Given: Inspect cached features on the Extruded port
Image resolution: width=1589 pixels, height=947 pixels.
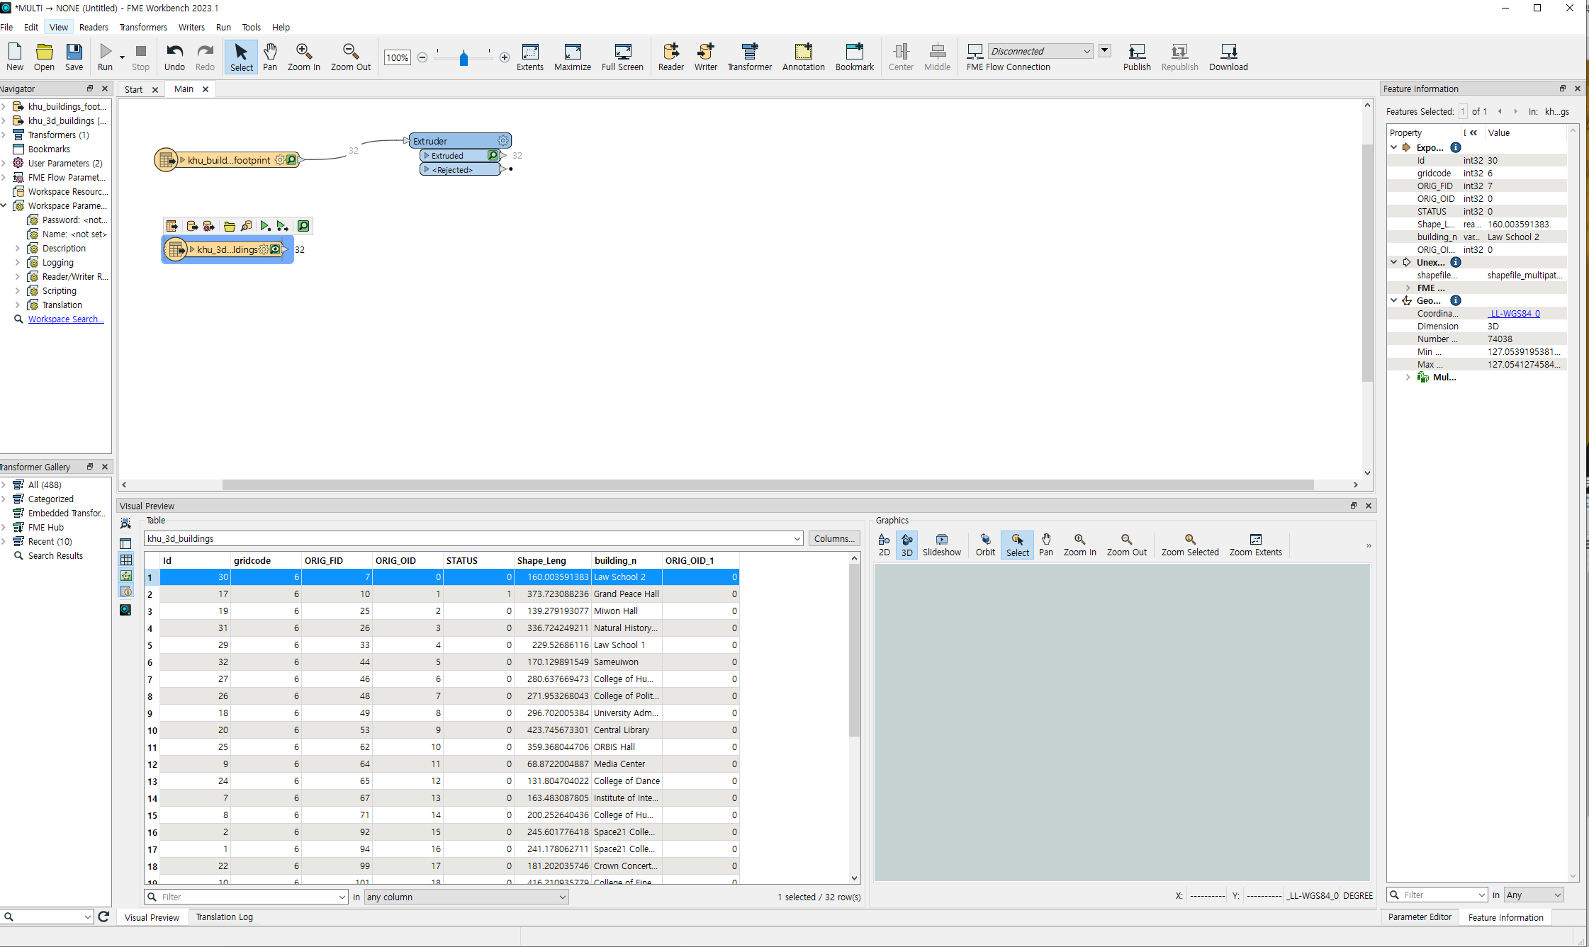Looking at the screenshot, I should [493, 155].
